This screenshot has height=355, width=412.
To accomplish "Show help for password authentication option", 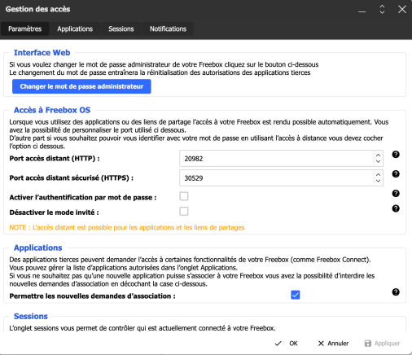I will click(396, 194).
